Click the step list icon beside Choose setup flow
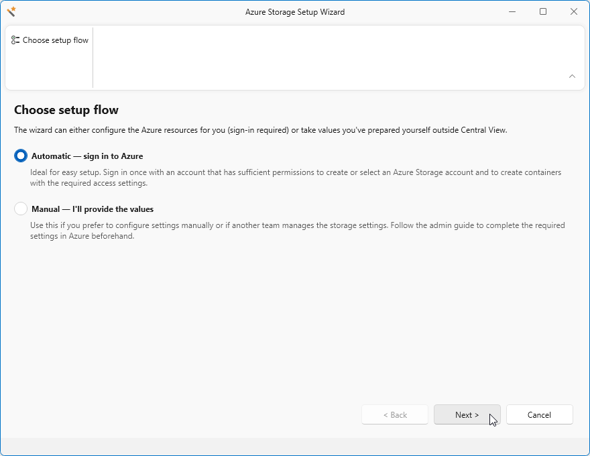The height and width of the screenshot is (456, 590). tap(15, 40)
